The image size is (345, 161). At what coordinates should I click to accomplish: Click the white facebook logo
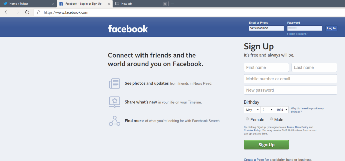[x=128, y=29]
